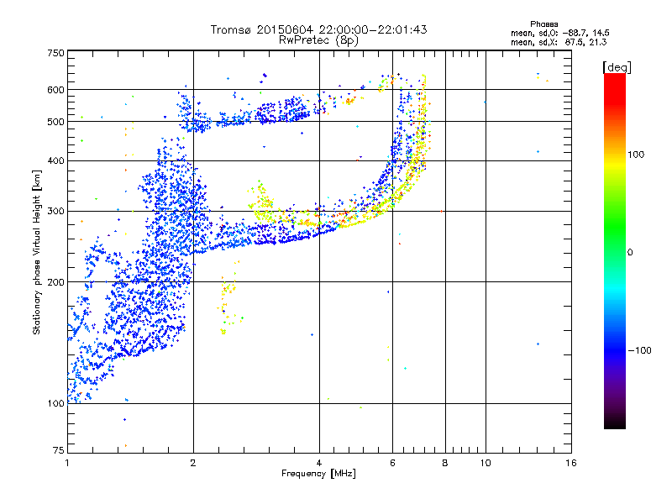Viewport: 672px width, 504px height.
Task: Click the "mean, sd,O: -88.7, 14.5" line
Action: tap(559, 33)
